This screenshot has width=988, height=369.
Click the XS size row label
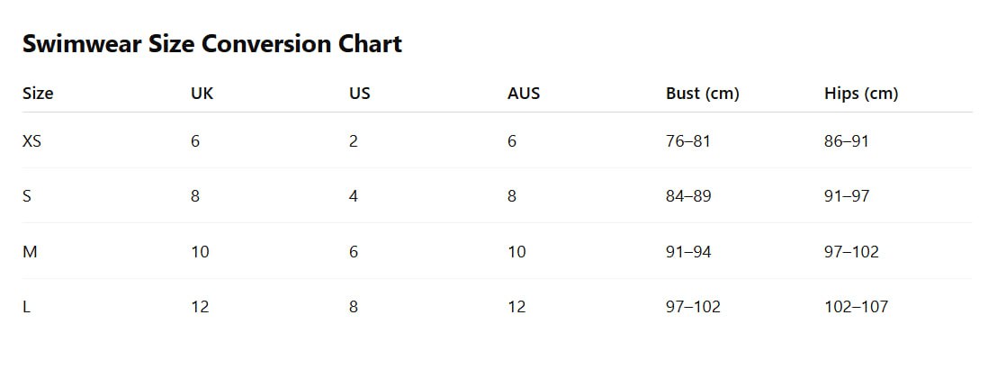click(x=31, y=141)
